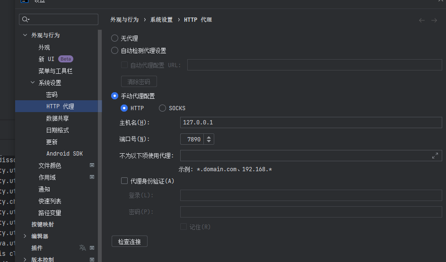Open the 日期格式 settings page

(57, 130)
